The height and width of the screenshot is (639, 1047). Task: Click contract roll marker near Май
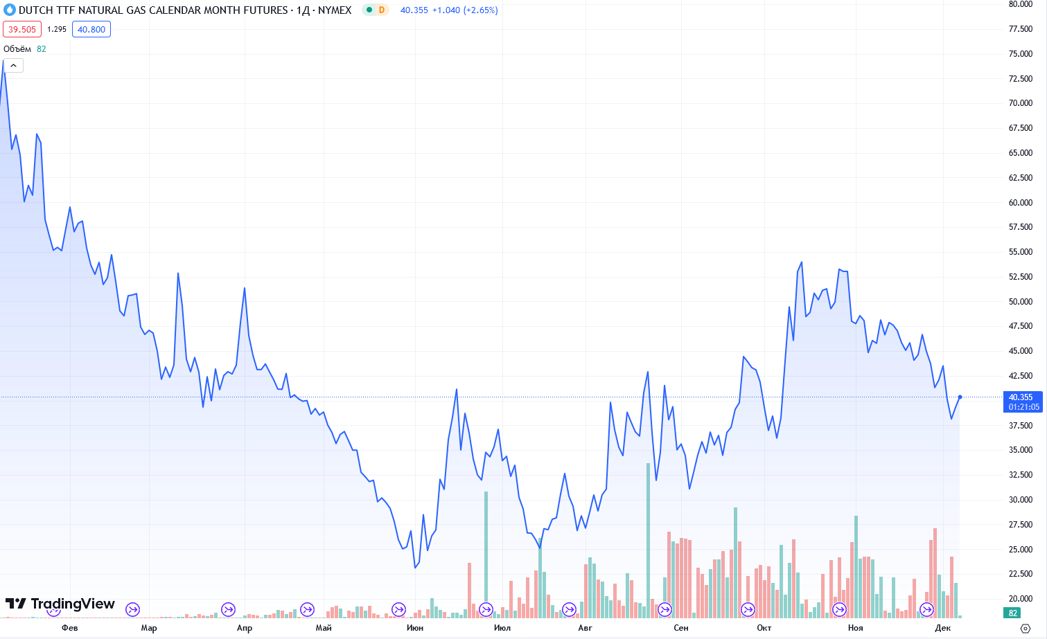307,610
